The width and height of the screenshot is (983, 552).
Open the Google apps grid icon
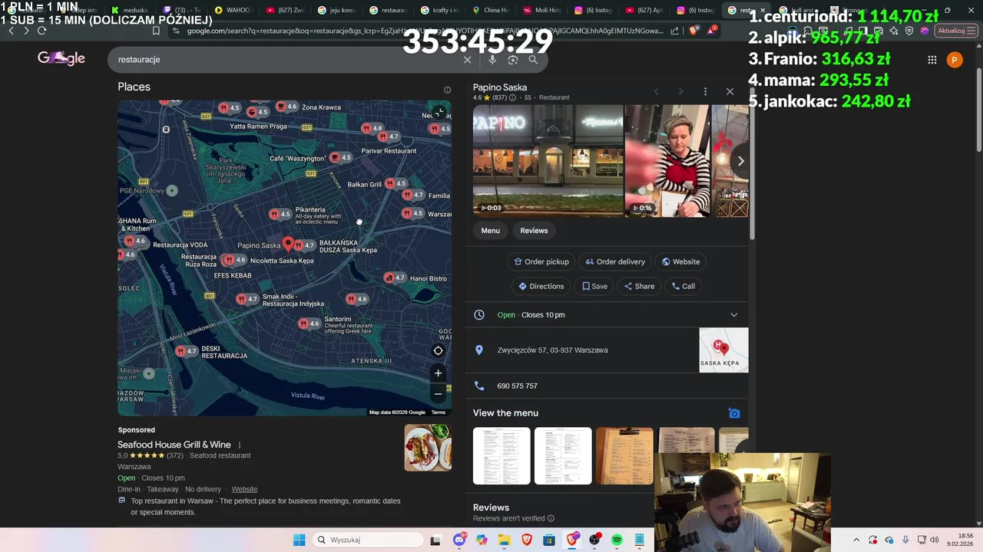(x=932, y=60)
